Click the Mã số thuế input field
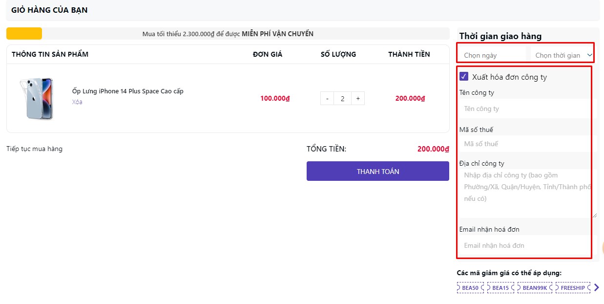The height and width of the screenshot is (304, 604). tap(527, 144)
